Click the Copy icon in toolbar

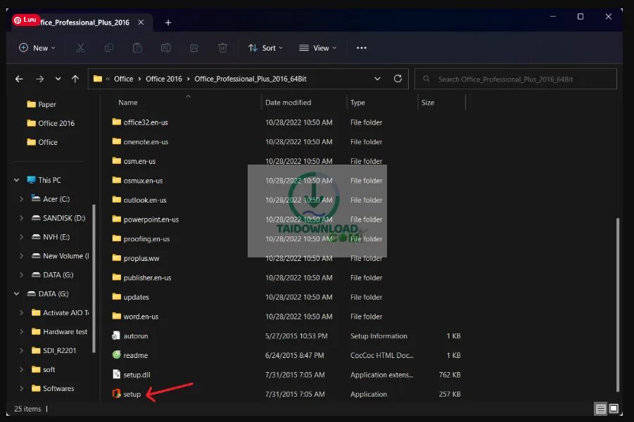[x=109, y=48]
